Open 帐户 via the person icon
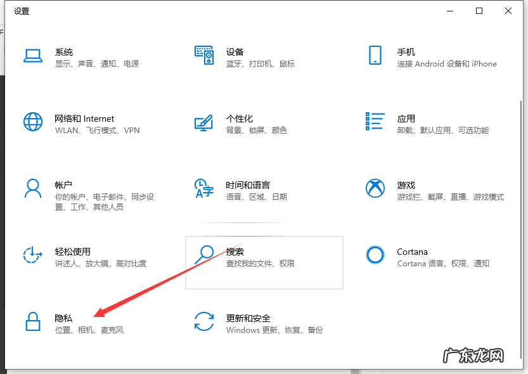 pos(33,189)
